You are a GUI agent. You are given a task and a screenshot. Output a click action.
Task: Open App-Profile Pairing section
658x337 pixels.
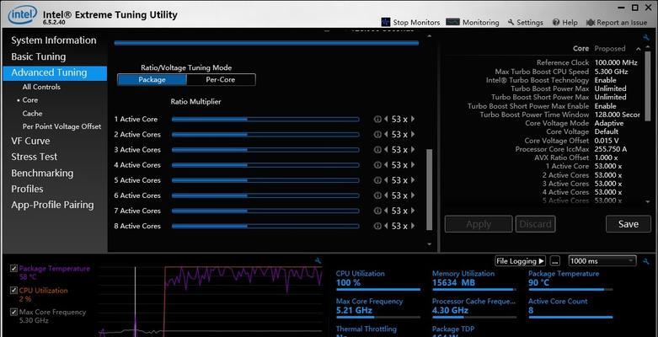point(52,205)
